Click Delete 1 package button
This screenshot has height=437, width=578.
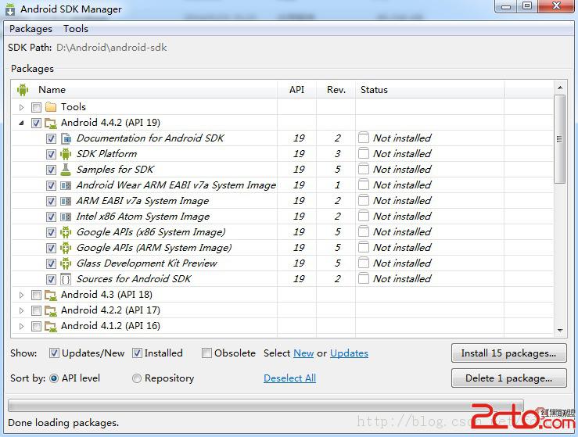(508, 378)
